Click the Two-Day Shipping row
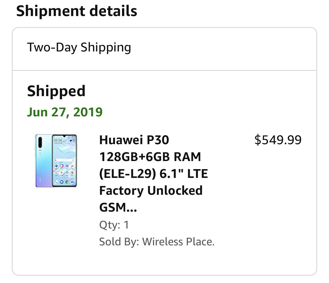 coord(164,49)
